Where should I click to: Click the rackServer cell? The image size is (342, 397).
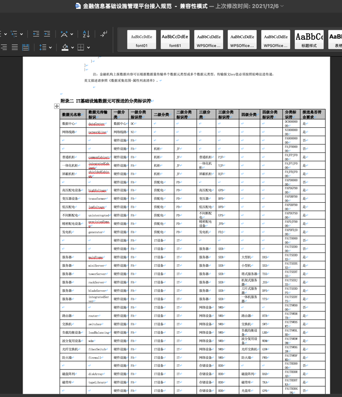pyautogui.click(x=99, y=282)
